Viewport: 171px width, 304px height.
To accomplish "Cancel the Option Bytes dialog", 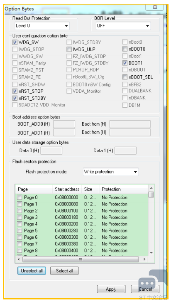I will click(145, 289).
